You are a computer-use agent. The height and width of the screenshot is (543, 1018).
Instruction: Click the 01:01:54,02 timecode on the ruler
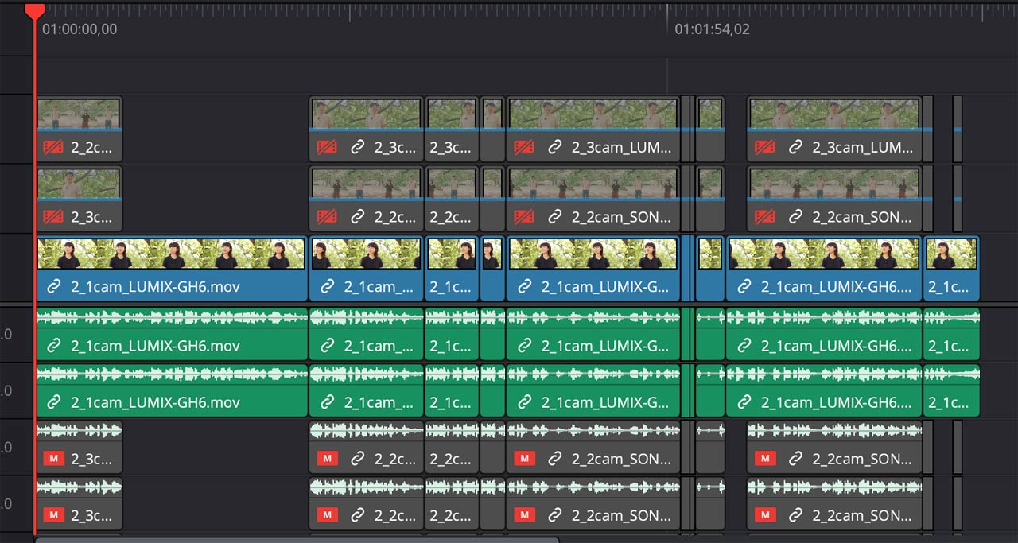(x=712, y=29)
